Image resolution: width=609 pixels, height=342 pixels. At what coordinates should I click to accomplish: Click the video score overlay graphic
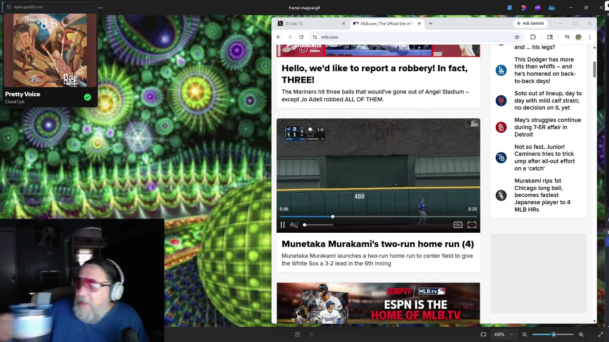(x=304, y=133)
